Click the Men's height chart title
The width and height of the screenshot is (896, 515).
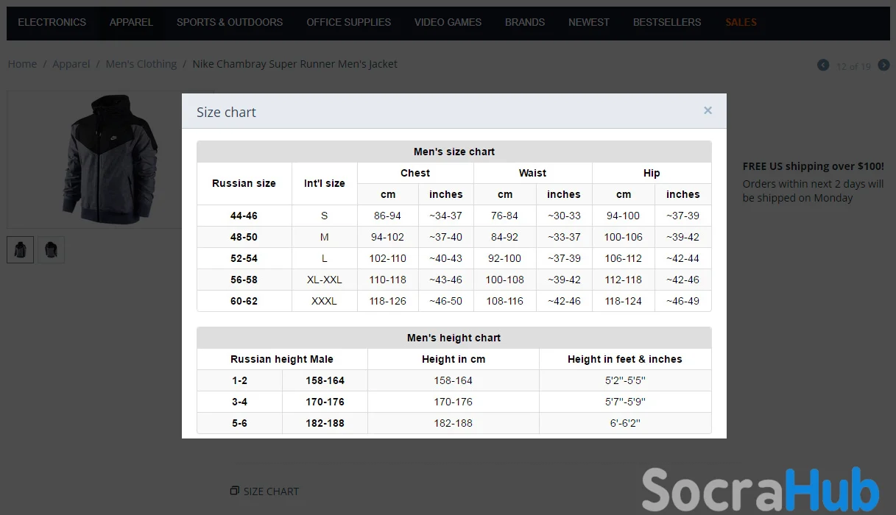(x=454, y=338)
